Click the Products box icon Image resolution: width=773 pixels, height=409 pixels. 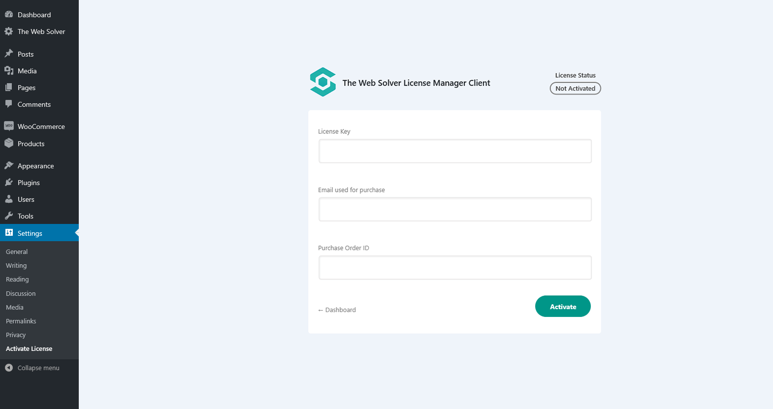coord(9,143)
